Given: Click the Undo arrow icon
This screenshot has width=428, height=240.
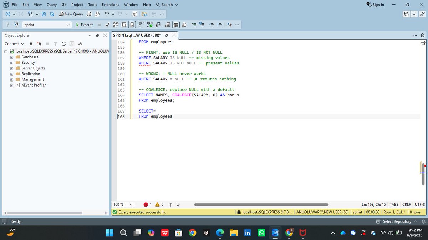Looking at the screenshot, I should point(107,14).
